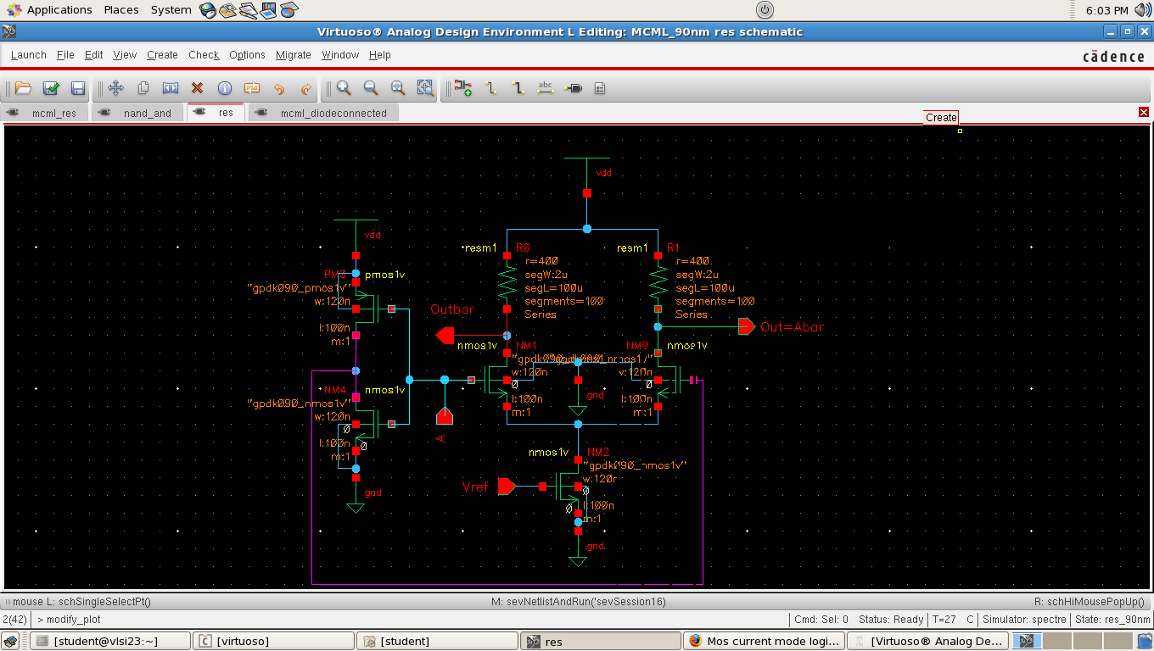Click the Zoom to Fit icon
Viewport: 1154px width, 651px height.
[x=398, y=88]
